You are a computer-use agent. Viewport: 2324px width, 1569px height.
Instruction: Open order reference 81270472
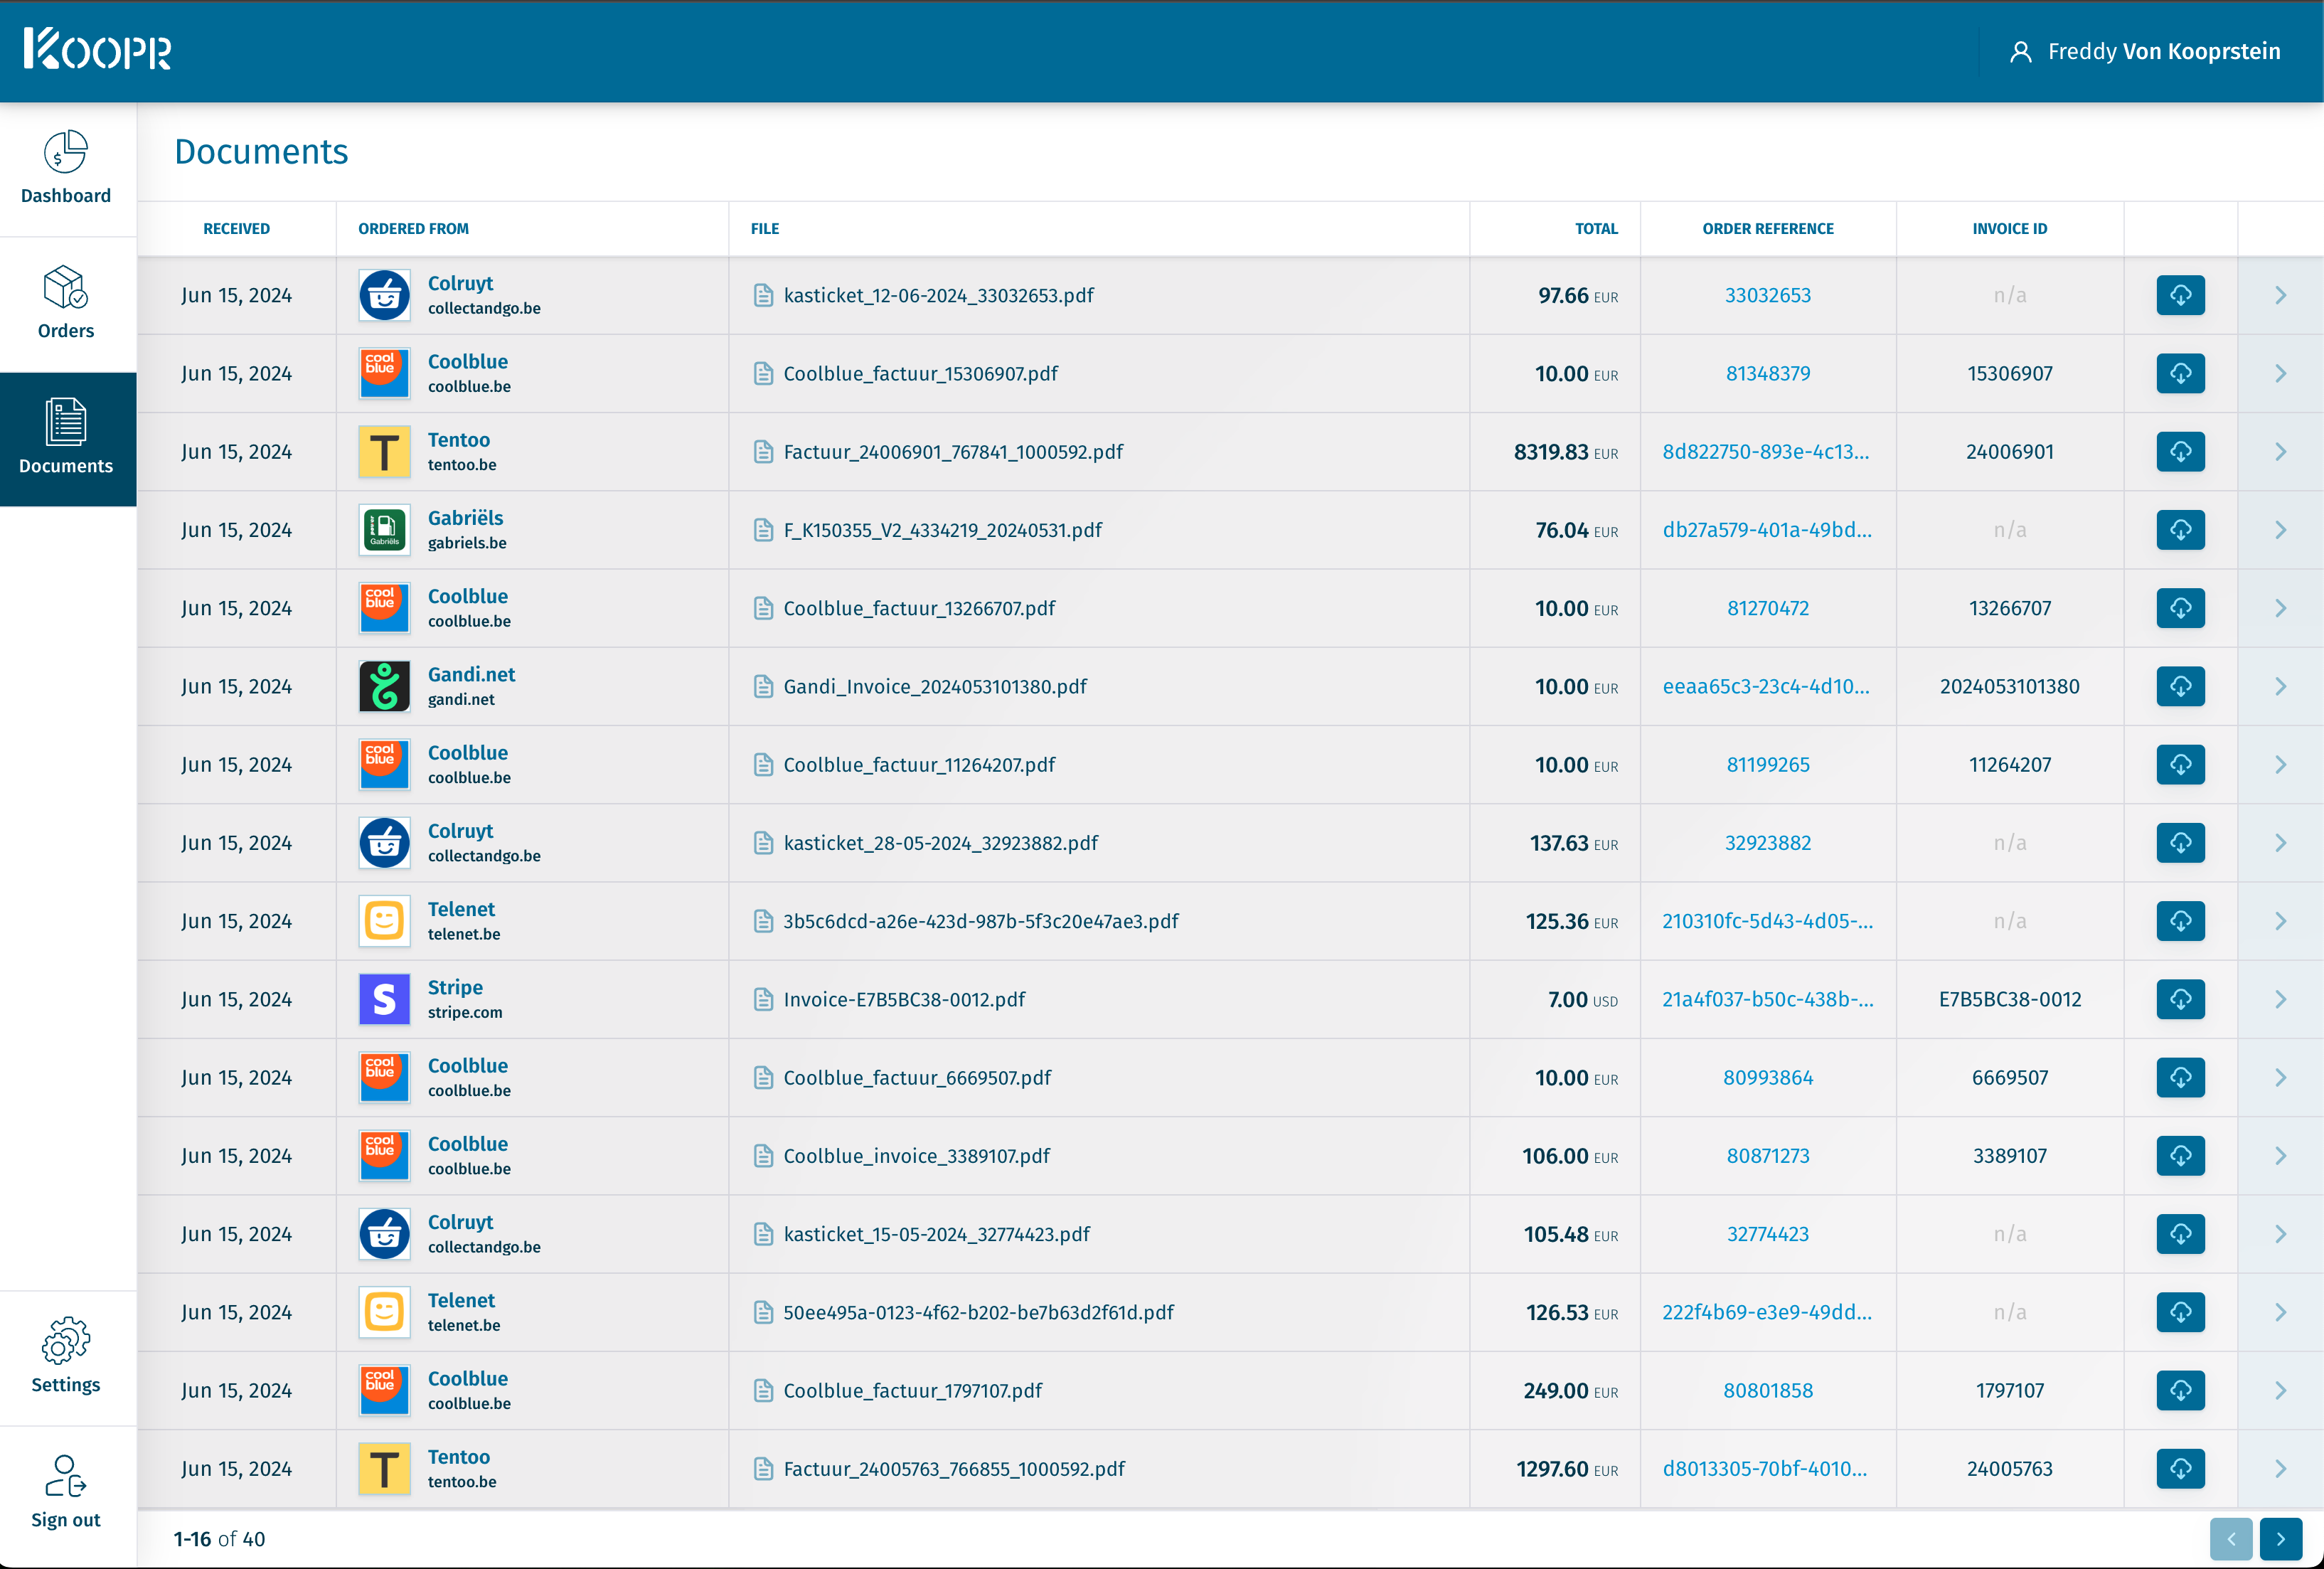[x=1767, y=608]
